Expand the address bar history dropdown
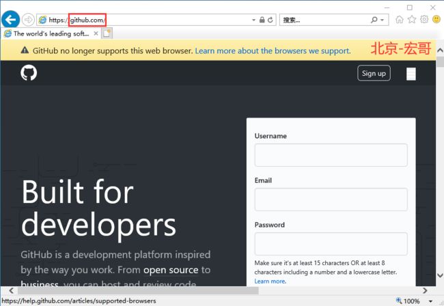The image size is (444, 306). point(253,20)
